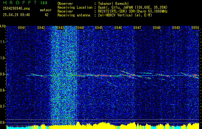Click the bright noise band near 0943
Image resolution: width=202 pixels, height=129 pixels.
point(64,76)
